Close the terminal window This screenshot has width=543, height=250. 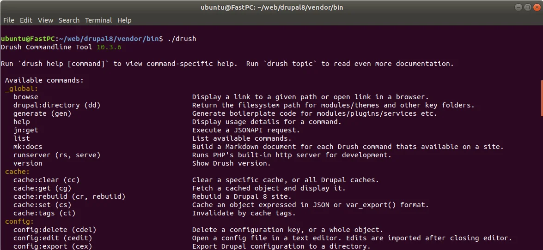point(537,7)
